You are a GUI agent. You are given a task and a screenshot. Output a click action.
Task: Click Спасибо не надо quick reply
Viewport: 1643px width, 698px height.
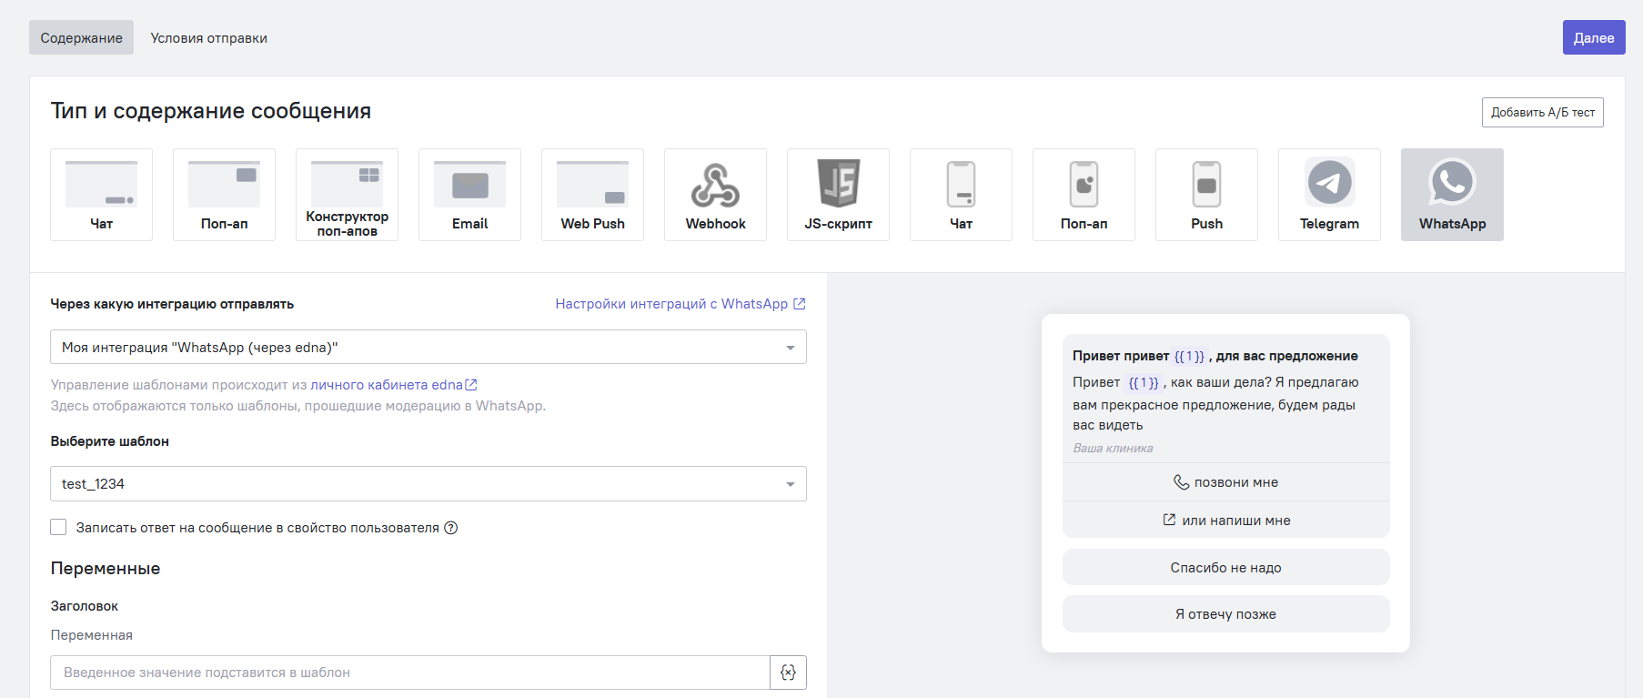(x=1225, y=568)
